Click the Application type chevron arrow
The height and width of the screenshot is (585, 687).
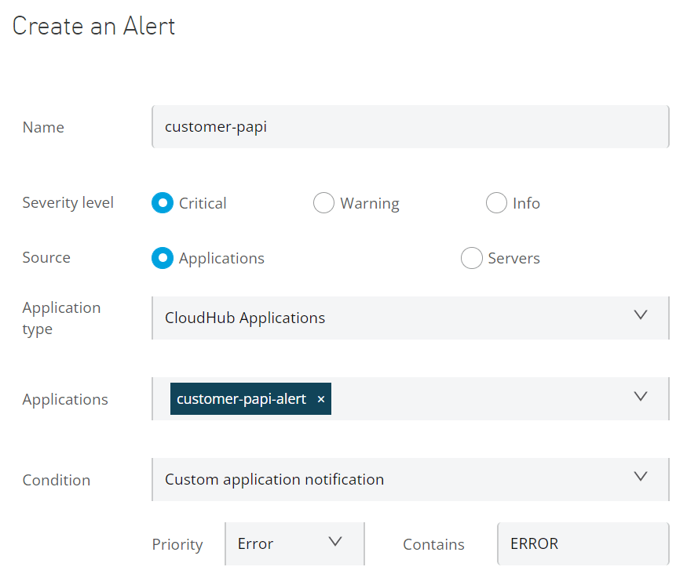(x=640, y=315)
